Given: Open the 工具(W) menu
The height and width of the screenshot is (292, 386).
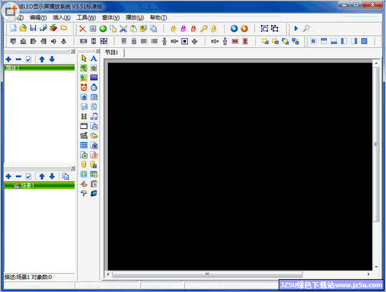Looking at the screenshot, I should pyautogui.click(x=86, y=18).
